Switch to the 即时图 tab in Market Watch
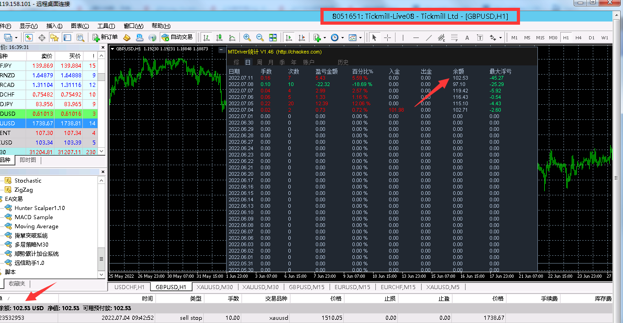This screenshot has width=623, height=323. point(29,160)
